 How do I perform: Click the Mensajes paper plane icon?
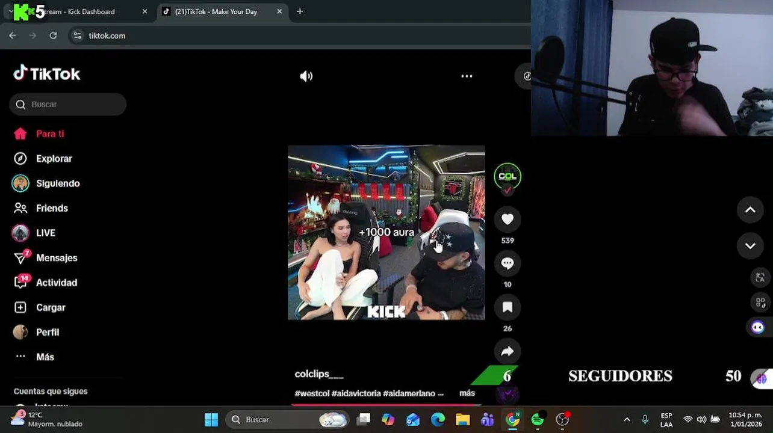20,258
